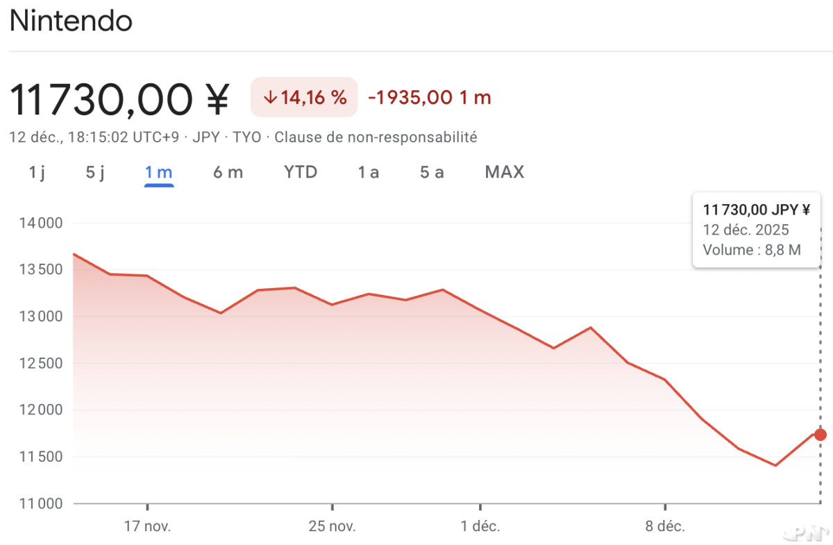Click the 17 nov. axis label

[147, 526]
